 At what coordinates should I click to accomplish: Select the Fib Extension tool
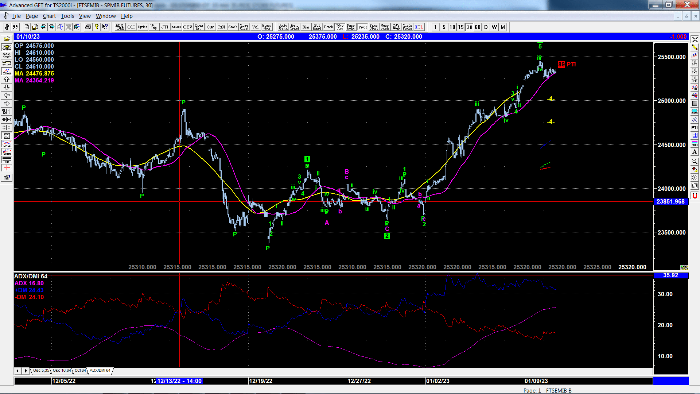pyautogui.click(x=695, y=71)
